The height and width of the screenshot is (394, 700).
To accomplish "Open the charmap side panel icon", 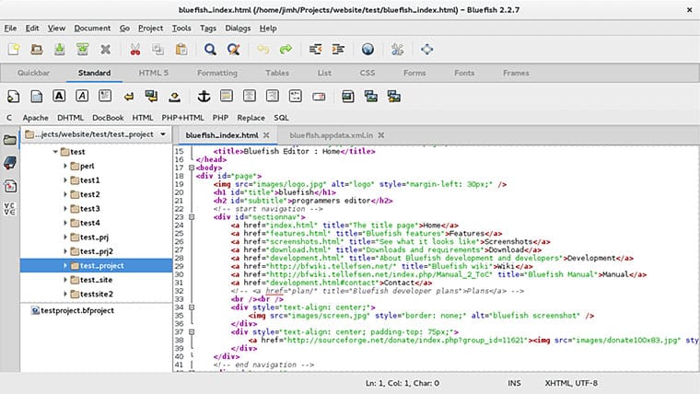I will [x=10, y=207].
